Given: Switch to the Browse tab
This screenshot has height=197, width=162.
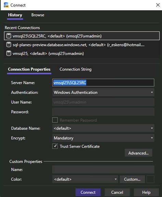Looking at the screenshot, I should point(38,15).
